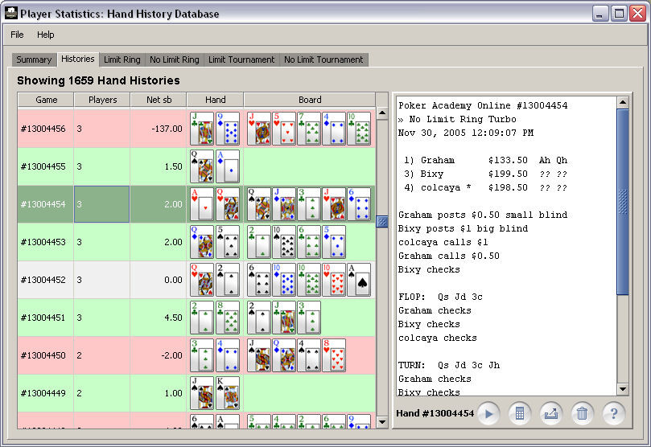Sort by the Game column header
The height and width of the screenshot is (447, 651).
click(x=46, y=100)
